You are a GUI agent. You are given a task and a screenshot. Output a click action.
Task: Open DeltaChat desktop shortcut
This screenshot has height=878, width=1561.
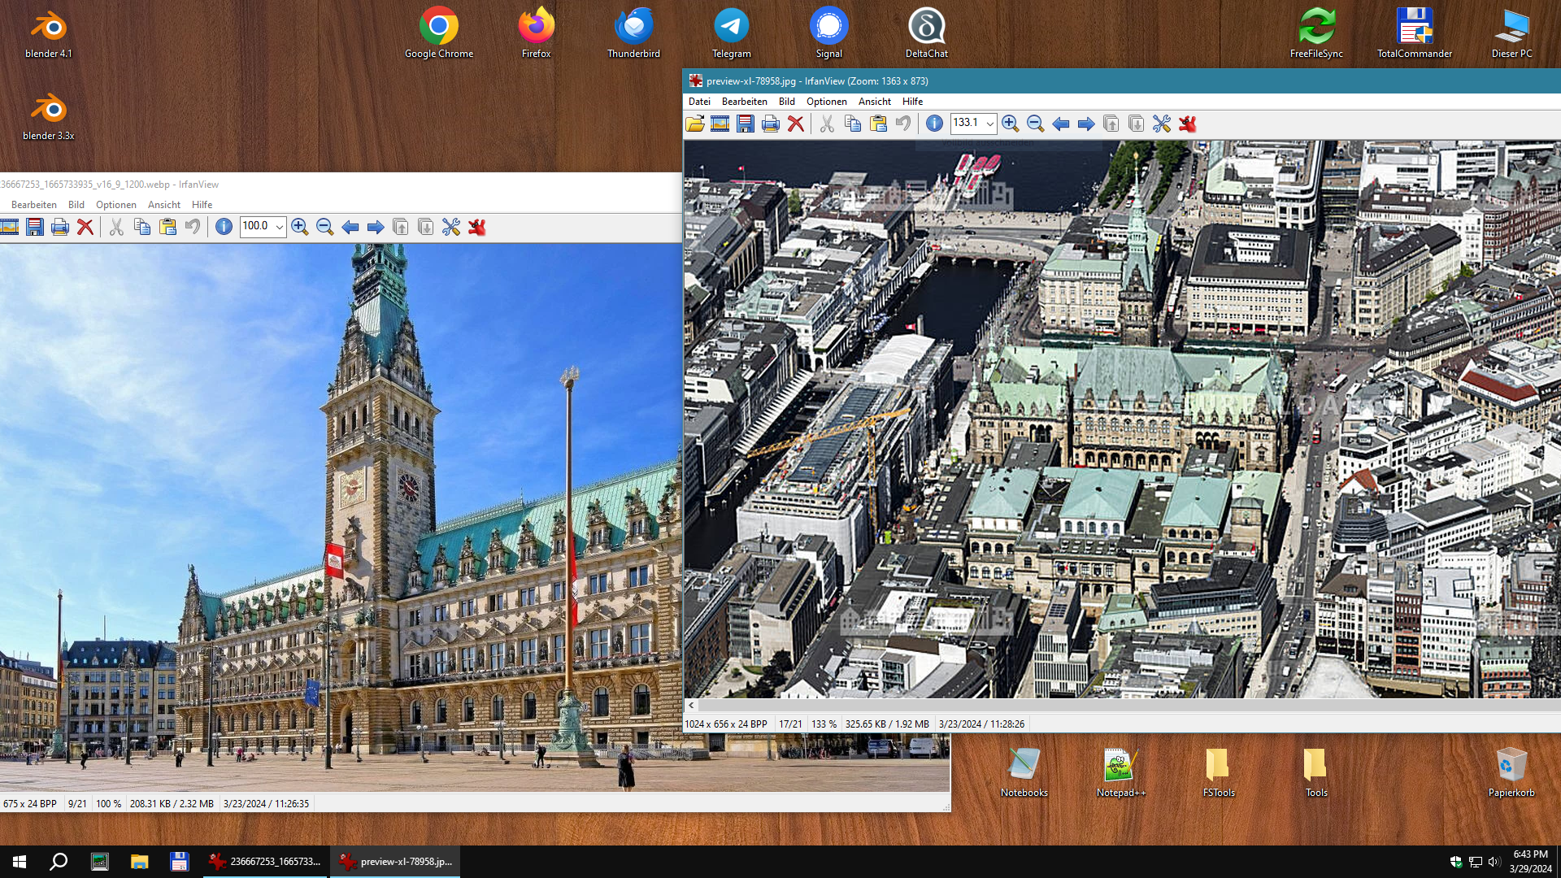(x=927, y=33)
